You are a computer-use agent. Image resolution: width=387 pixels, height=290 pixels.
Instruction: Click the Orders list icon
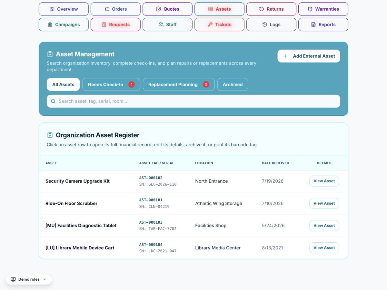[x=107, y=9]
